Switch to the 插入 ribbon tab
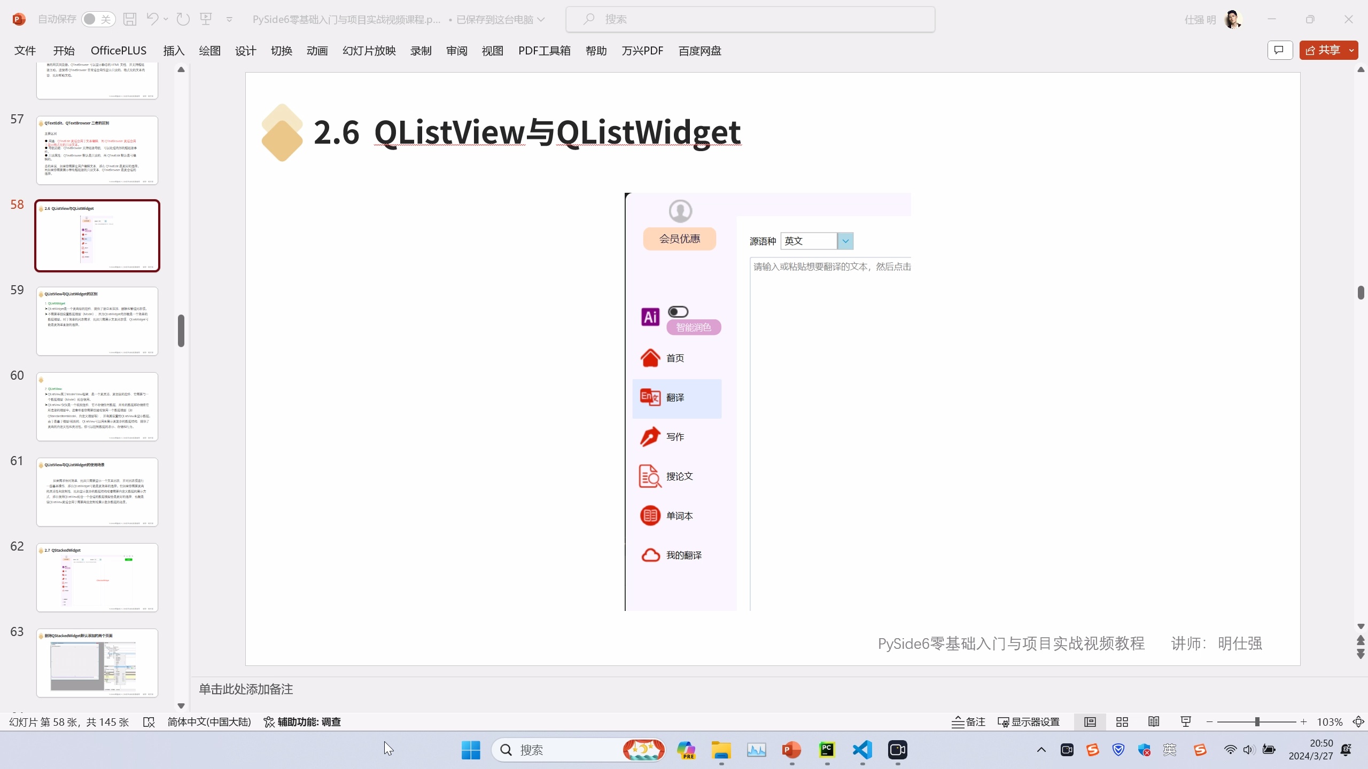Image resolution: width=1368 pixels, height=769 pixels. (x=173, y=50)
